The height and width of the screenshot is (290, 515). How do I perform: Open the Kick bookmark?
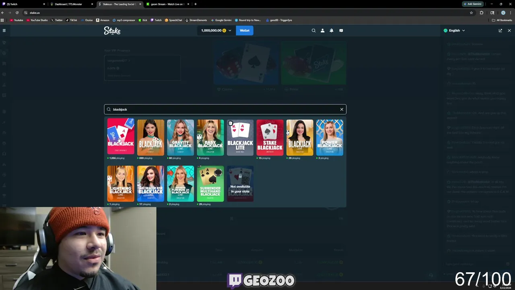(143, 20)
